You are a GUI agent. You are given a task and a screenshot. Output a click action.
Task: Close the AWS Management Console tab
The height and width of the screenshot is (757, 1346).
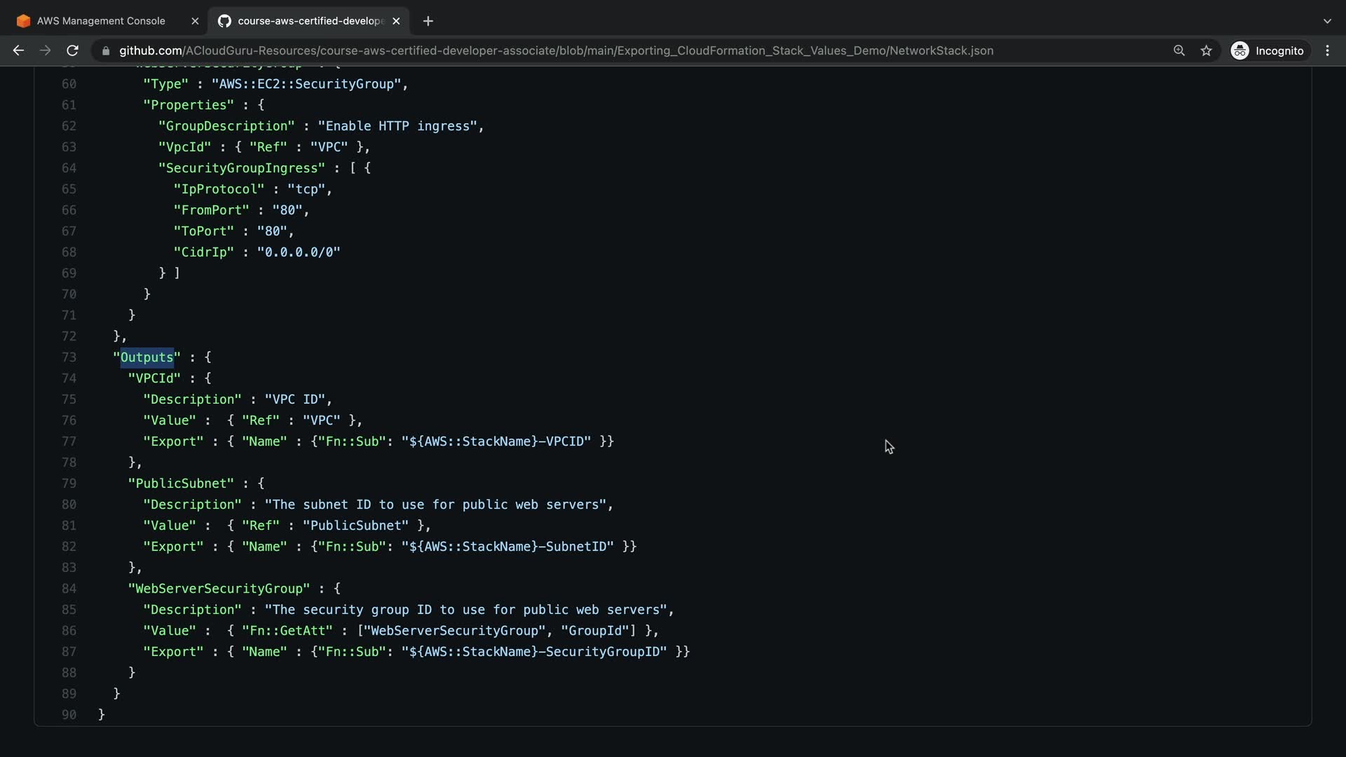pos(195,21)
